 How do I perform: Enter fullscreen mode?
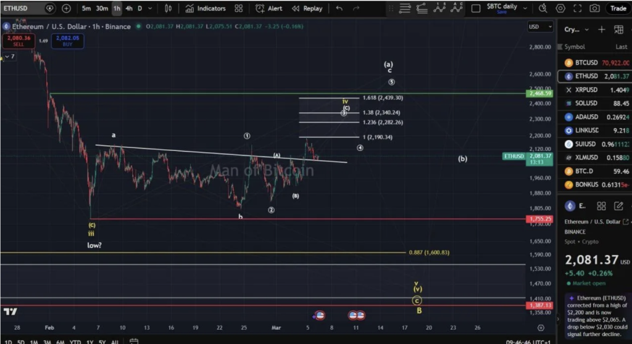(x=577, y=8)
